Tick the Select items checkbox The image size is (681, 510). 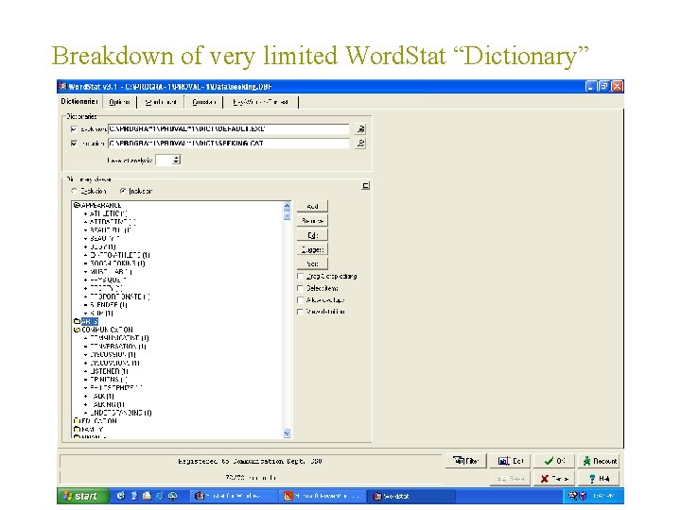(x=300, y=288)
